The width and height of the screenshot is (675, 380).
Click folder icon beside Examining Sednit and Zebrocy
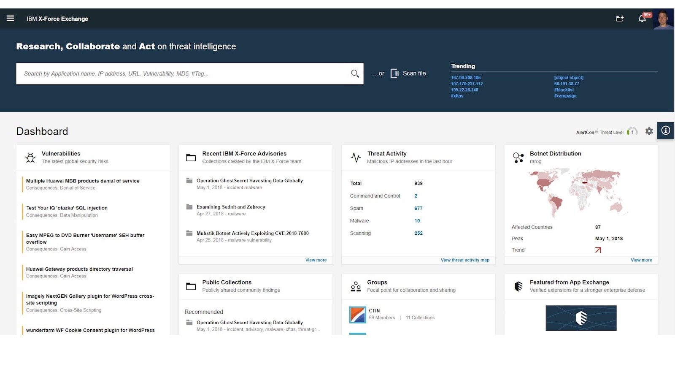point(189,207)
